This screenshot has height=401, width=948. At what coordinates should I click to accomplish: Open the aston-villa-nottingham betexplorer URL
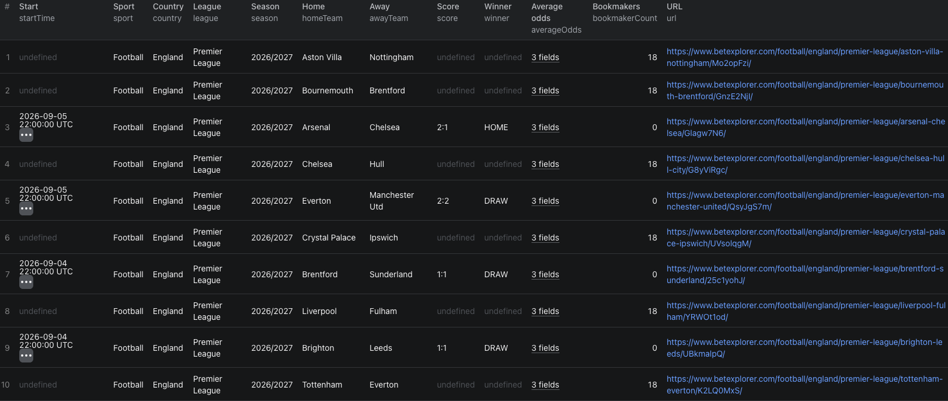(805, 57)
